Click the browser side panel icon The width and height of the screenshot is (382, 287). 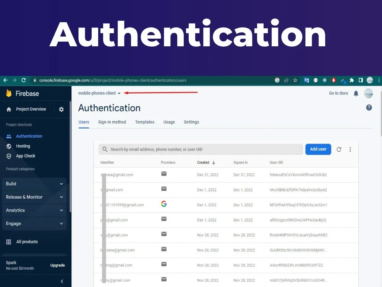coord(361,80)
